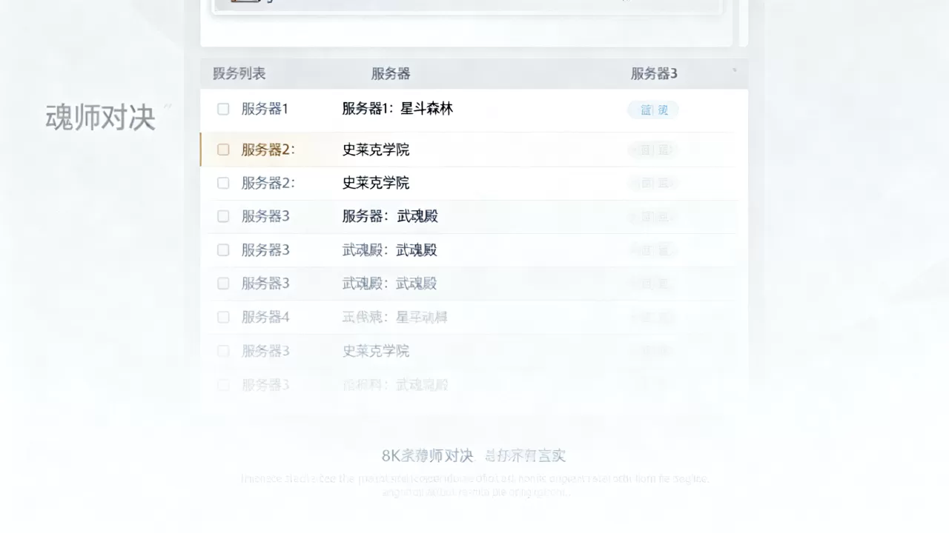Click the text 服务器1: 星斗森林

click(x=397, y=109)
